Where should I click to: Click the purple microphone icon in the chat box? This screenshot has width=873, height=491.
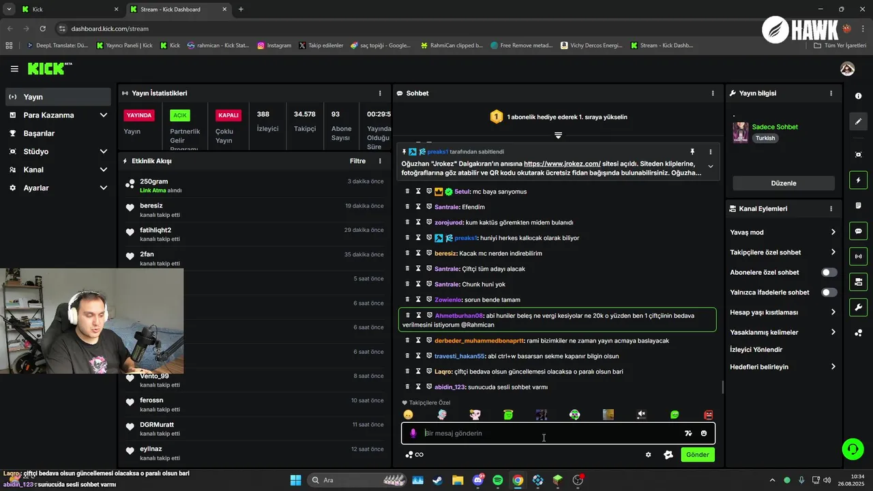point(413,433)
